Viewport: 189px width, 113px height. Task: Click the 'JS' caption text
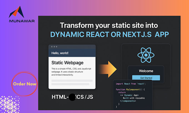90,97
